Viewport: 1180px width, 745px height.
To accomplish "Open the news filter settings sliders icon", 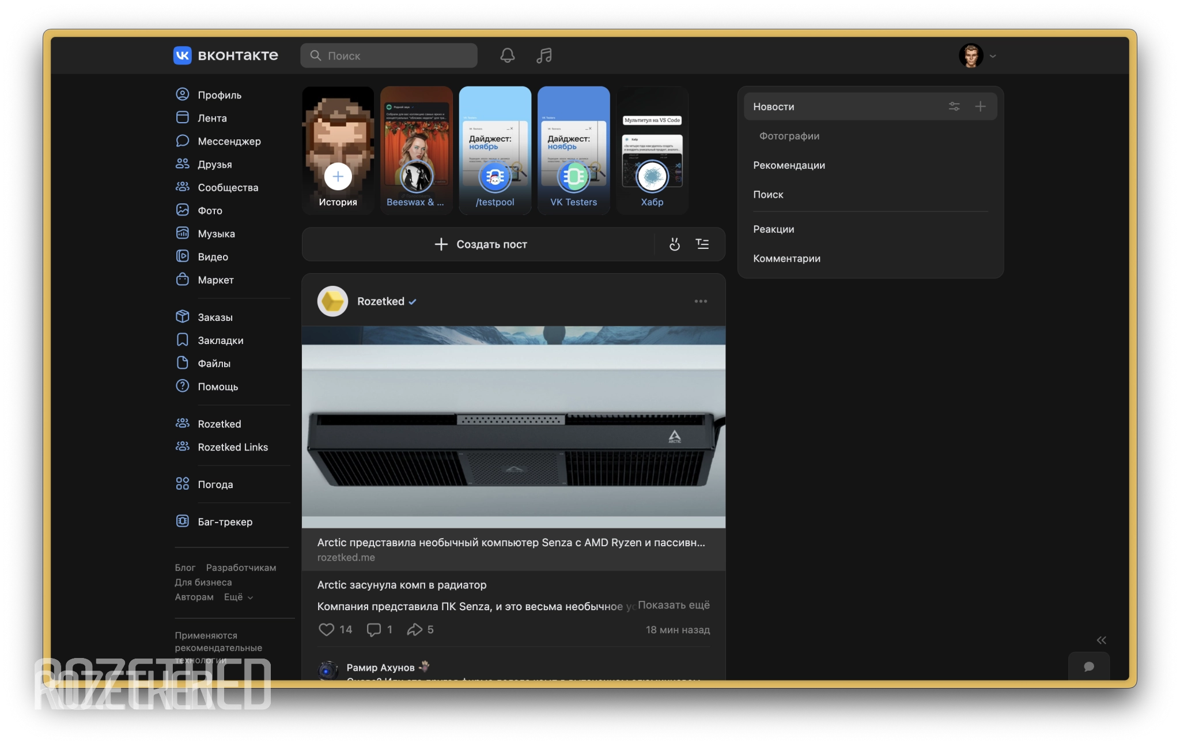I will click(x=954, y=107).
